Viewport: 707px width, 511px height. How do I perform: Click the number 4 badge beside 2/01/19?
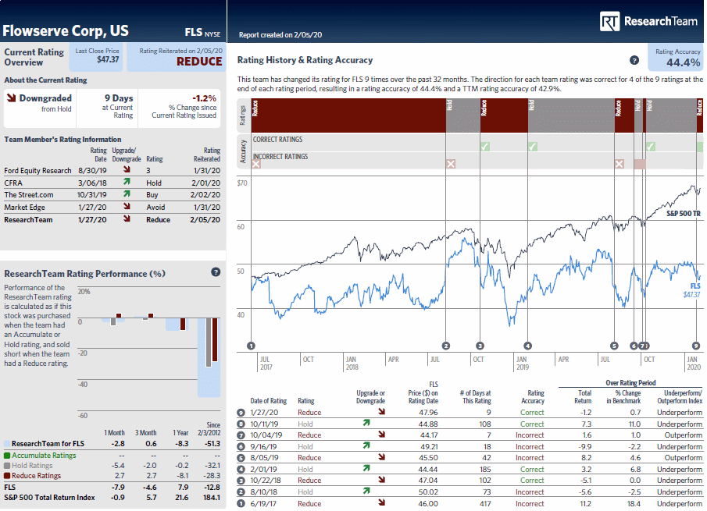coord(241,470)
